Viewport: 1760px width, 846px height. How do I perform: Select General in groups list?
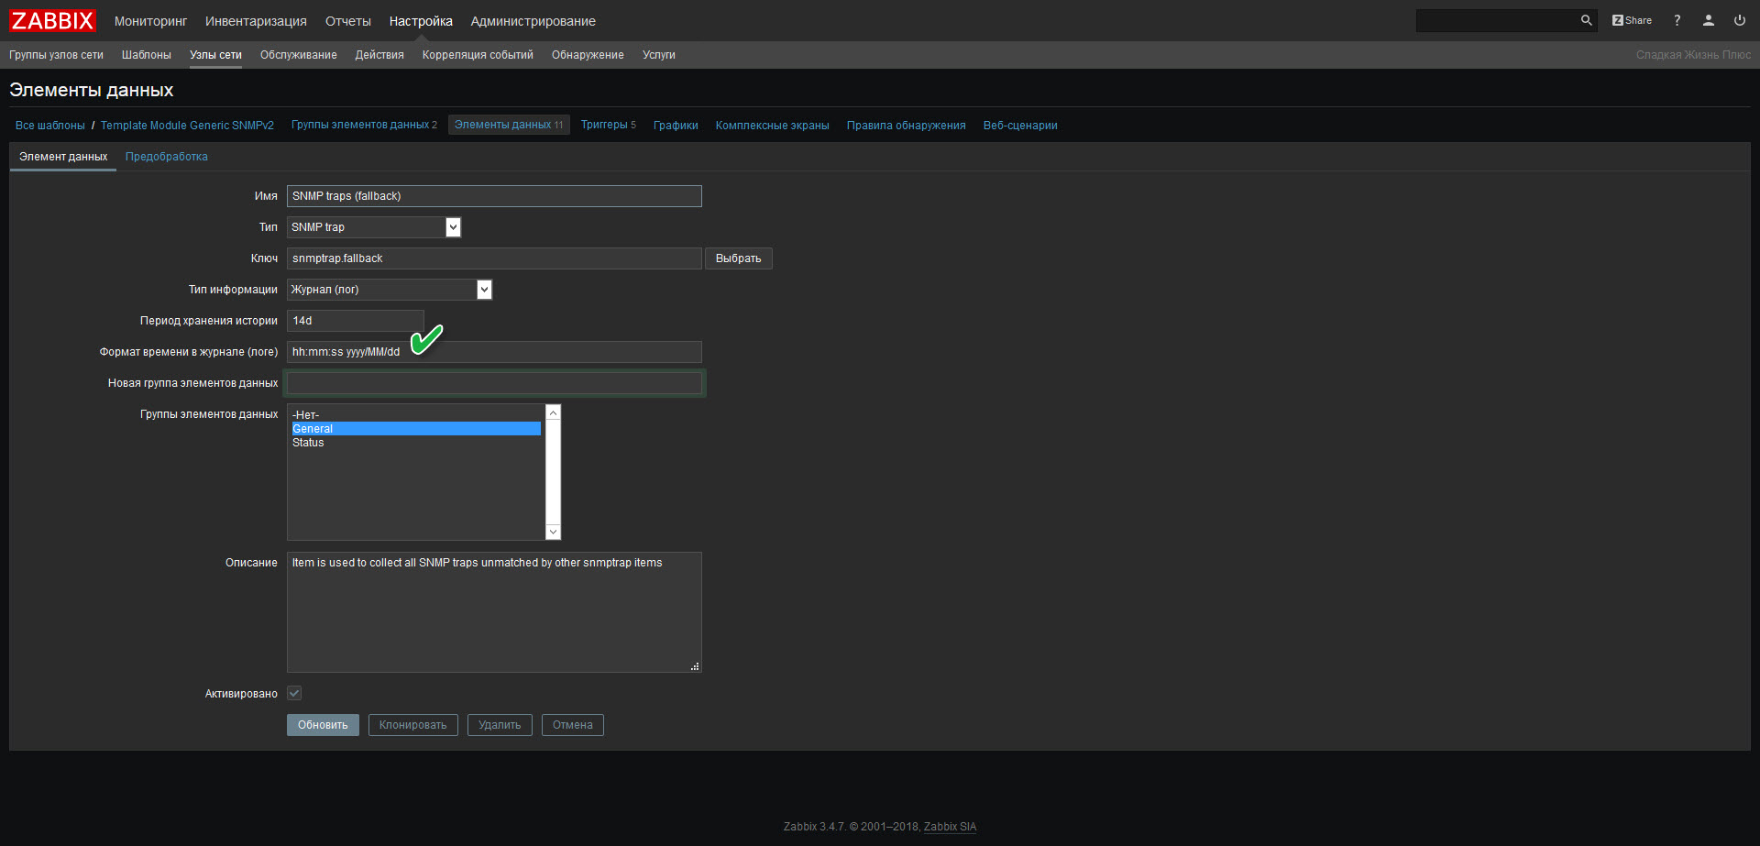416,429
